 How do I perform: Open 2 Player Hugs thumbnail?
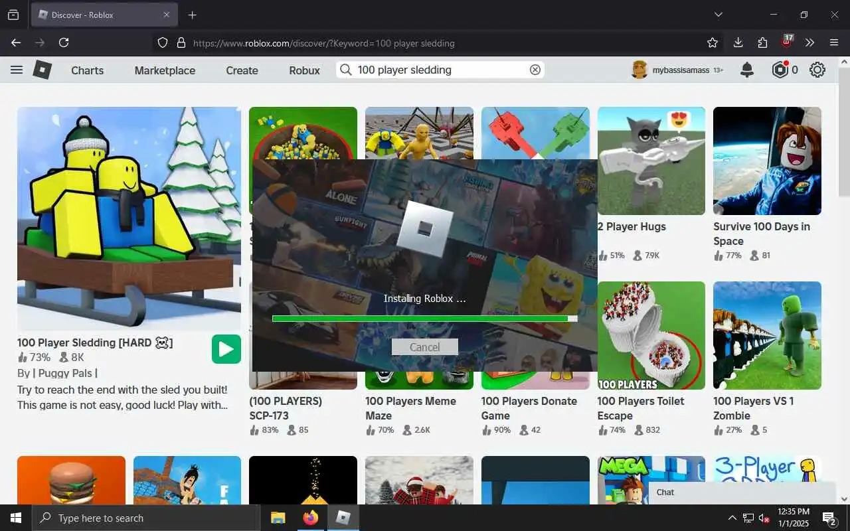[x=651, y=161]
